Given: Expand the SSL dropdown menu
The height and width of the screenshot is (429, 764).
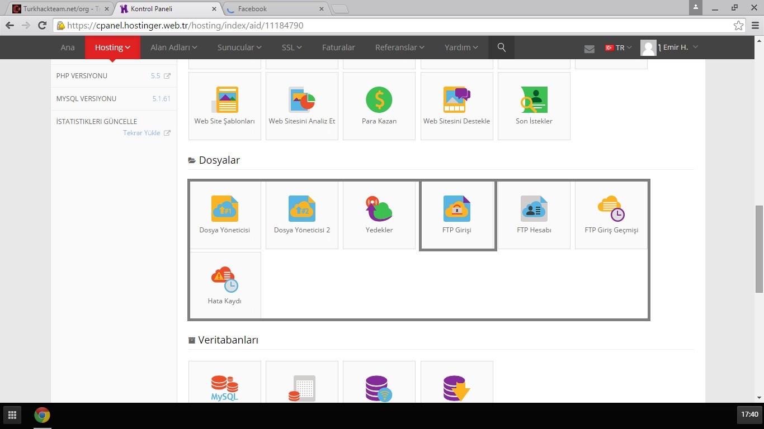Looking at the screenshot, I should pos(292,47).
